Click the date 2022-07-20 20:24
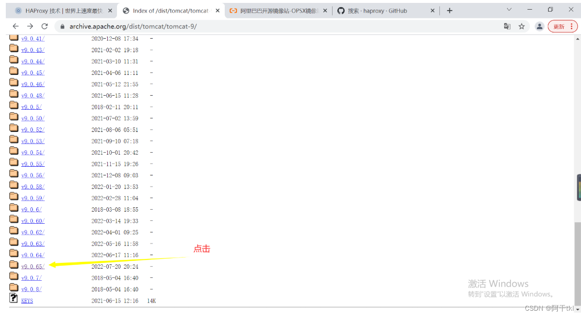The height and width of the screenshot is (316, 581). coord(115,267)
